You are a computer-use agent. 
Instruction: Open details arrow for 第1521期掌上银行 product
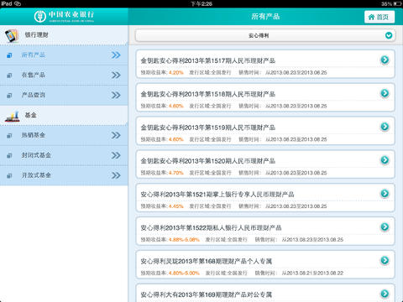(385, 193)
